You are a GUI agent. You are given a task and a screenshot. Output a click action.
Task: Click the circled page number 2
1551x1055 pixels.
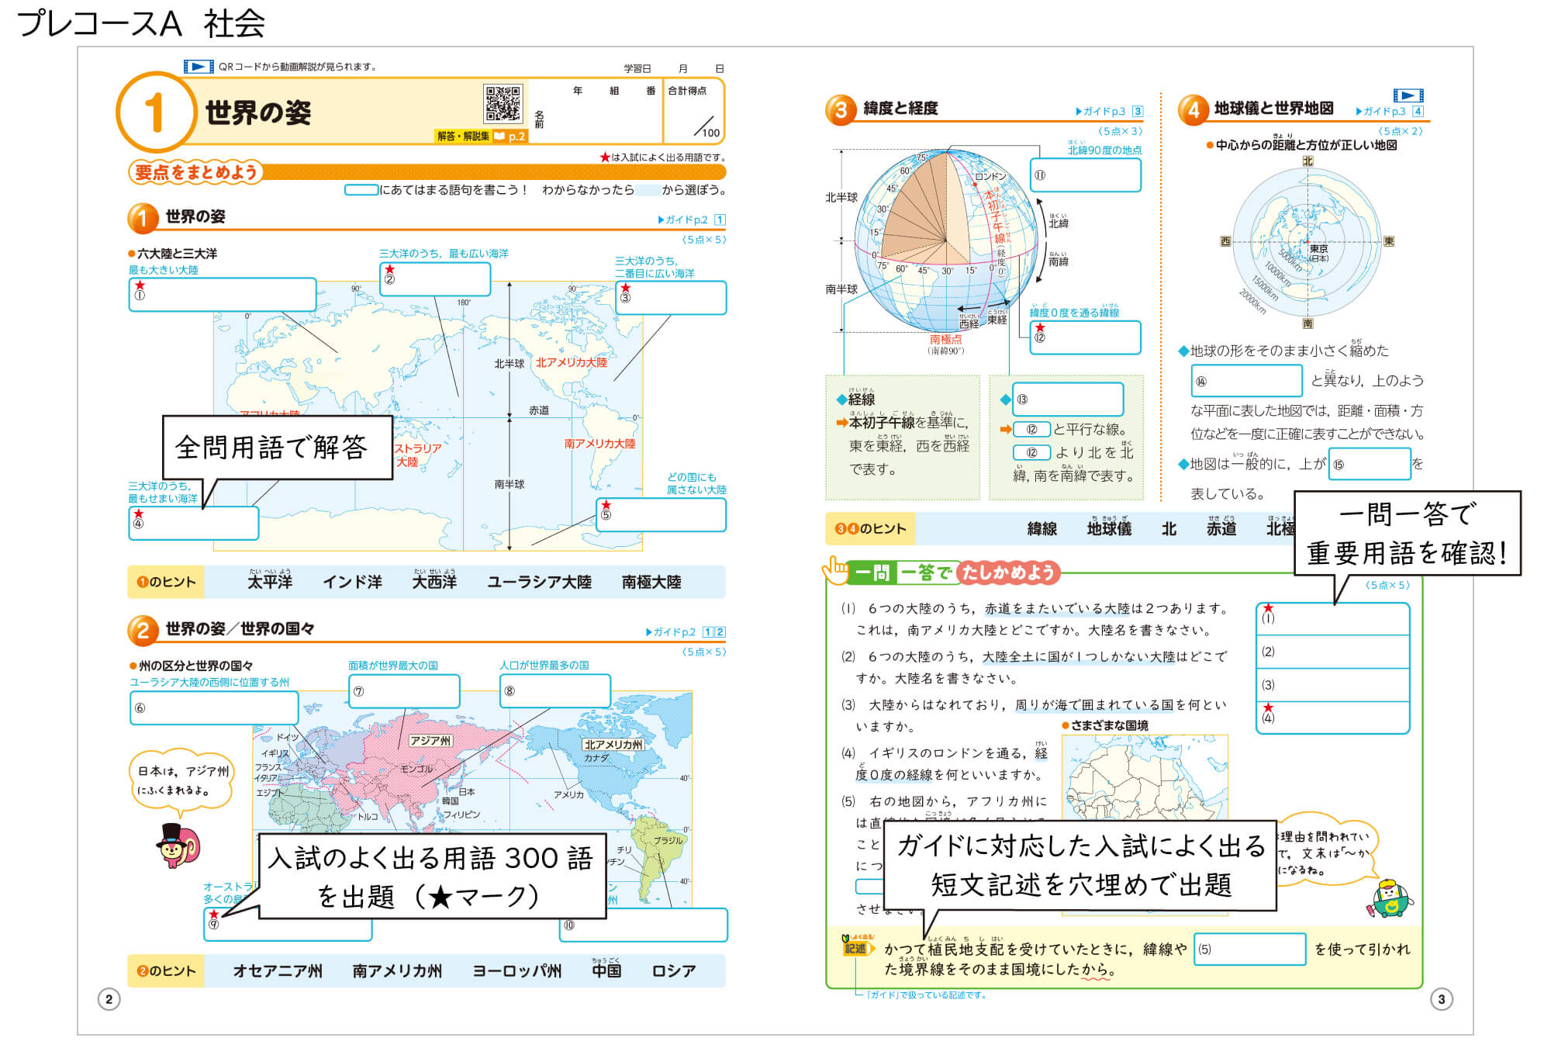tap(109, 999)
